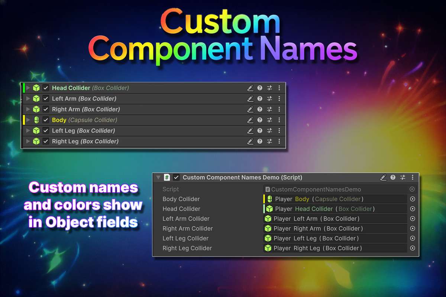446x297 pixels.
Task: Click the help icon on the Demo script header
Action: (x=393, y=177)
